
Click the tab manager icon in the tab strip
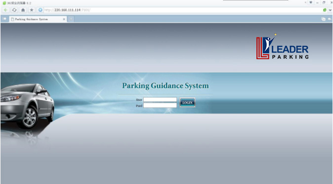coord(323,19)
